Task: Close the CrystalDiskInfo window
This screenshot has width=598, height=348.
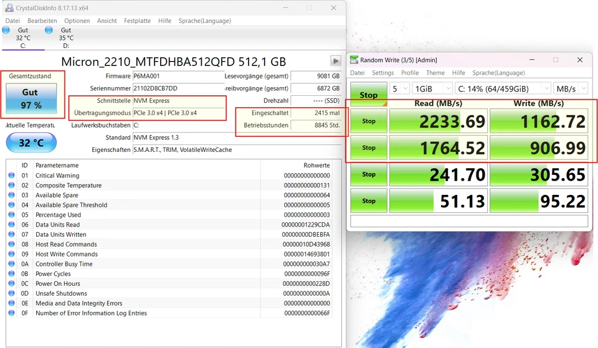Action: (x=333, y=7)
